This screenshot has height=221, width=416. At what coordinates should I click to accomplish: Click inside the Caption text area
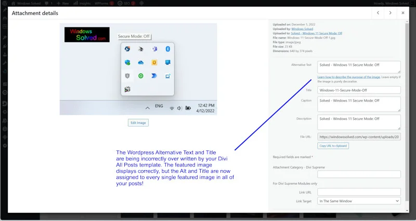pyautogui.click(x=359, y=104)
